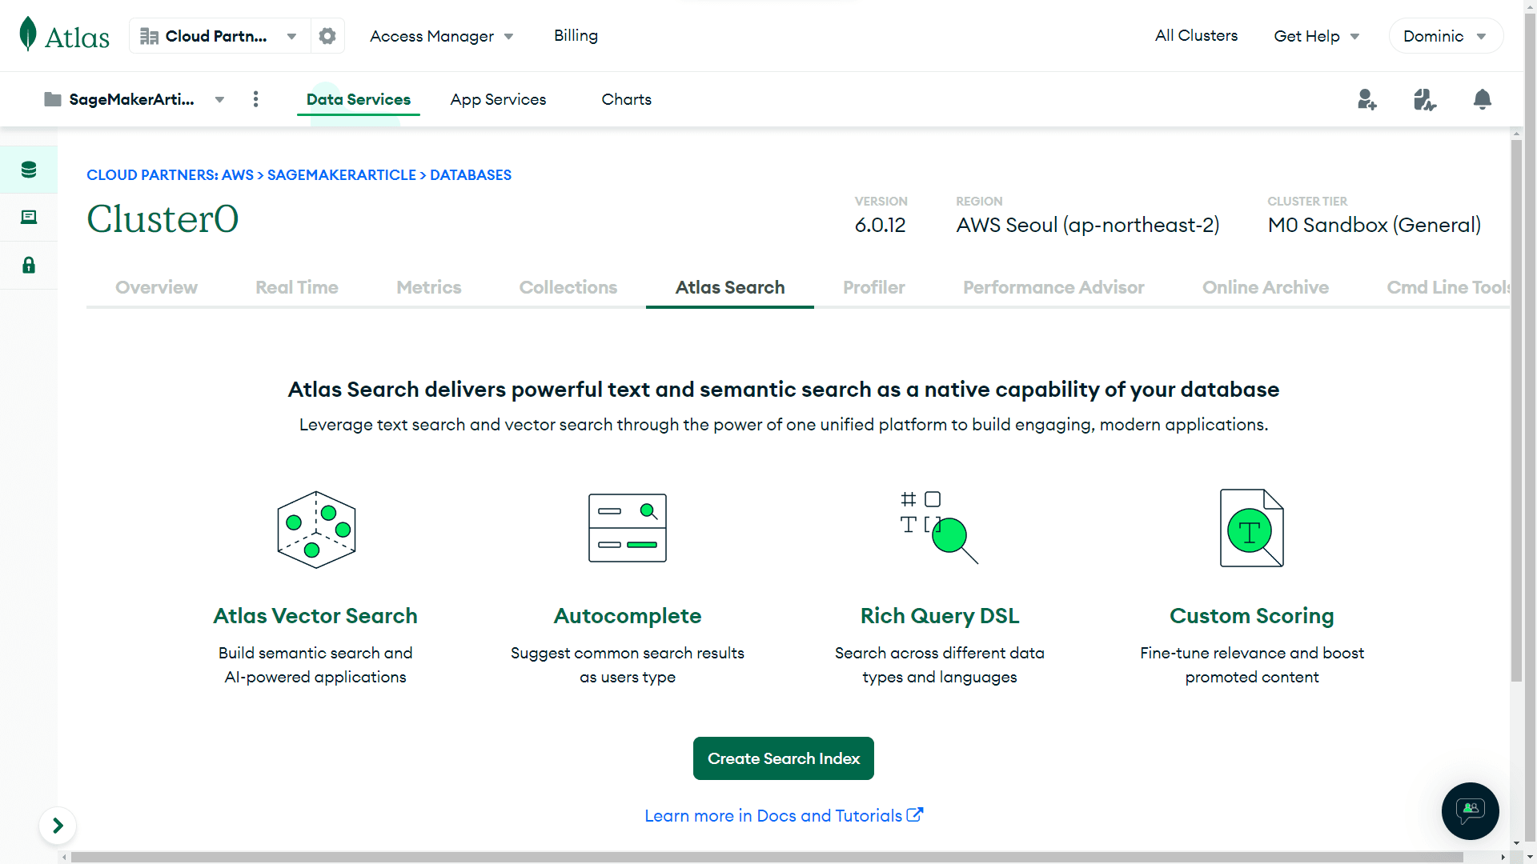The height and width of the screenshot is (864, 1537).
Task: Expand the Cloud Partners dropdown
Action: 292,35
